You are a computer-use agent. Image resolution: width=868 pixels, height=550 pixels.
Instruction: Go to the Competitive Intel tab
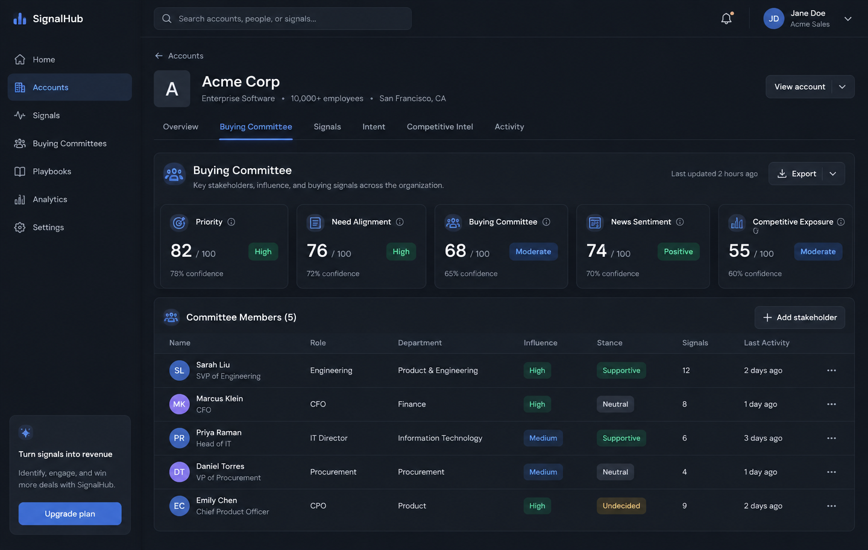[440, 127]
